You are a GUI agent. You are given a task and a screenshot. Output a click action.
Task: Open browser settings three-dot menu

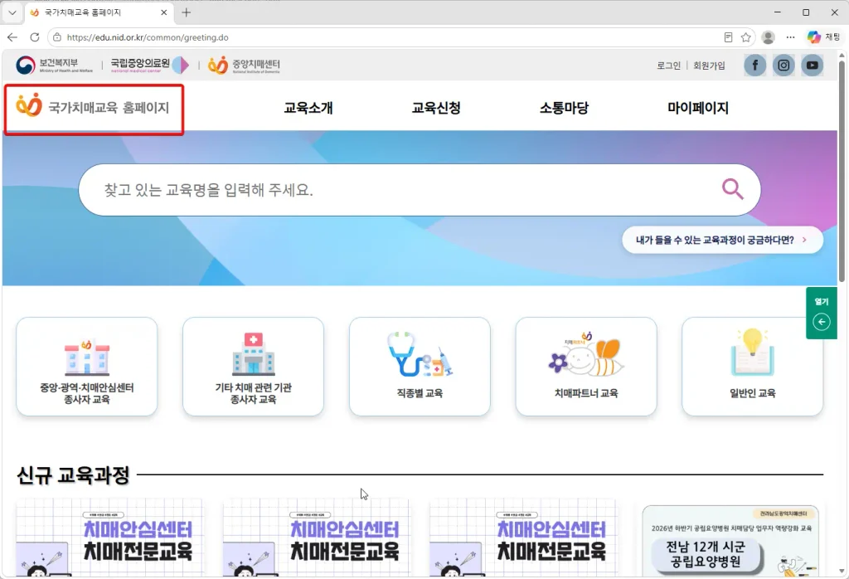click(790, 37)
